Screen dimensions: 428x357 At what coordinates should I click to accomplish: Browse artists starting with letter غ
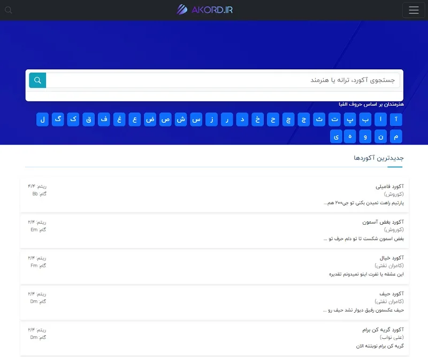coord(119,120)
